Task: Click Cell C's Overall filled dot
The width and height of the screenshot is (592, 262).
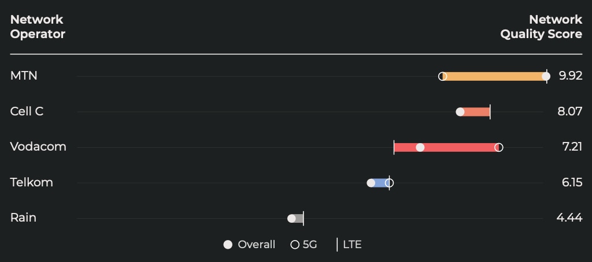Action: pyautogui.click(x=460, y=111)
